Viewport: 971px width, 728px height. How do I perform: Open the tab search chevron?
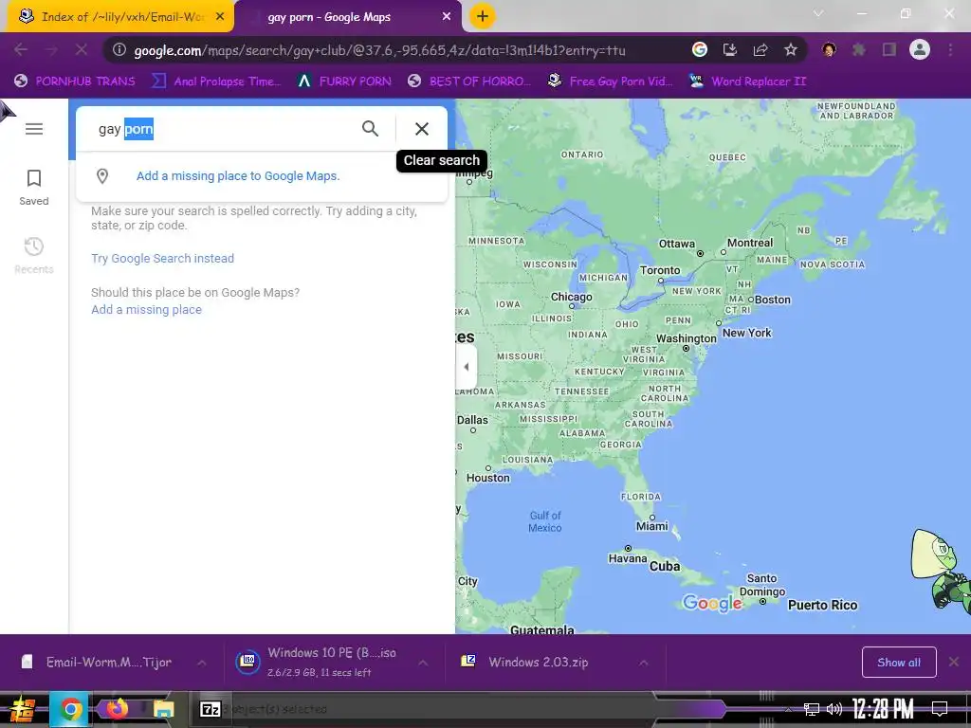(818, 13)
